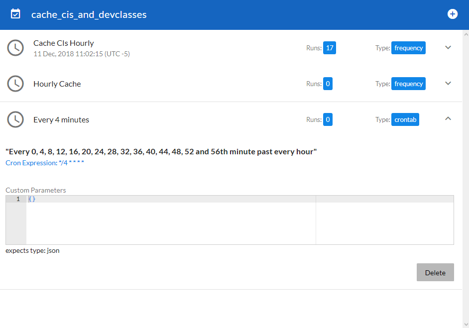This screenshot has width=469, height=328.
Task: Click frequency type badge for Cache CIs Hourly
Action: pos(408,48)
